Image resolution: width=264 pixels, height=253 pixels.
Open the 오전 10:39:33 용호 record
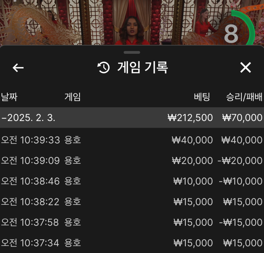click(132, 140)
